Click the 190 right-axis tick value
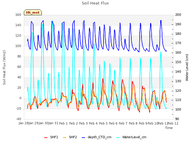The width and height of the screenshot is (191, 143). (x=178, y=24)
